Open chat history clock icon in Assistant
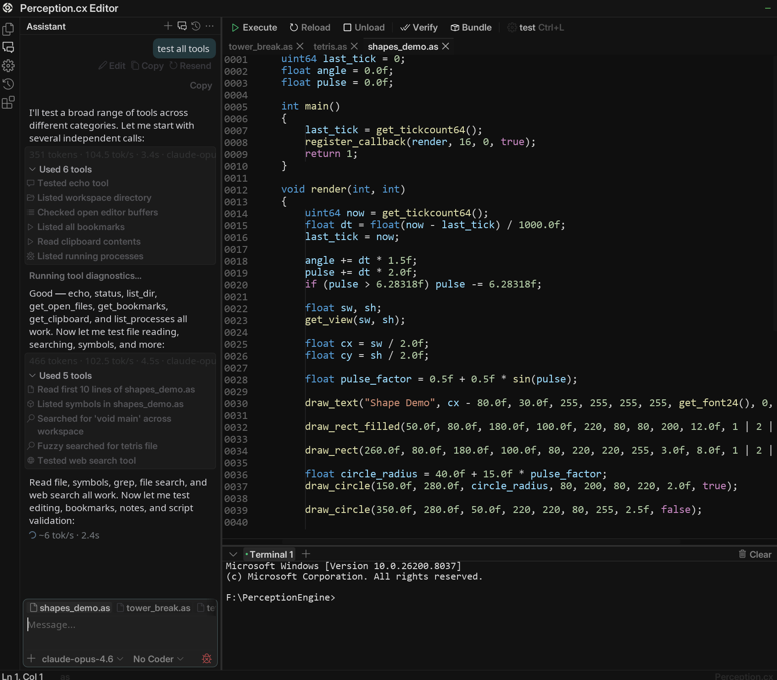This screenshot has height=680, width=777. tap(196, 26)
